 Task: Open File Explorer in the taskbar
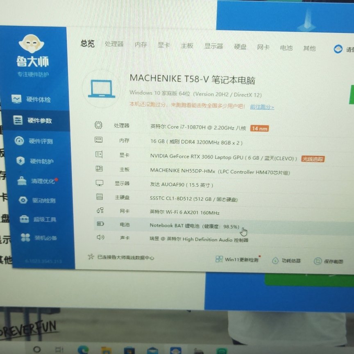[106, 350]
